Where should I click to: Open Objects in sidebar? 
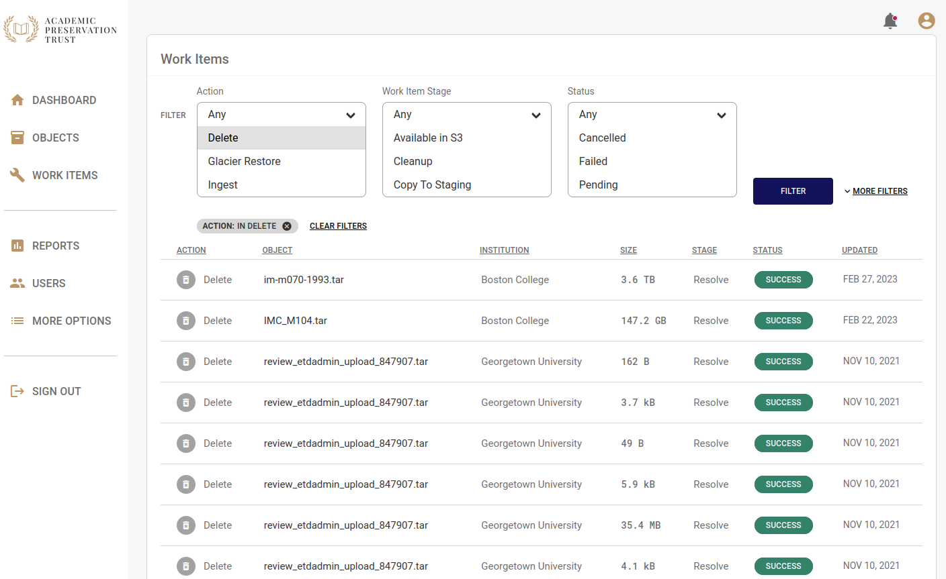[x=56, y=138]
